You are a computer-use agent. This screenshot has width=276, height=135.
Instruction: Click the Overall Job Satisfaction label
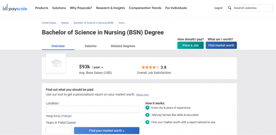click(154, 73)
